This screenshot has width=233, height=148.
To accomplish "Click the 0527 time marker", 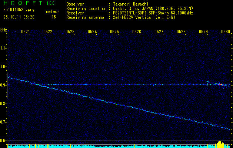I will pos(159,32).
